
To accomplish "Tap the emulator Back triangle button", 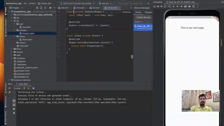I will [x=173, y=6].
